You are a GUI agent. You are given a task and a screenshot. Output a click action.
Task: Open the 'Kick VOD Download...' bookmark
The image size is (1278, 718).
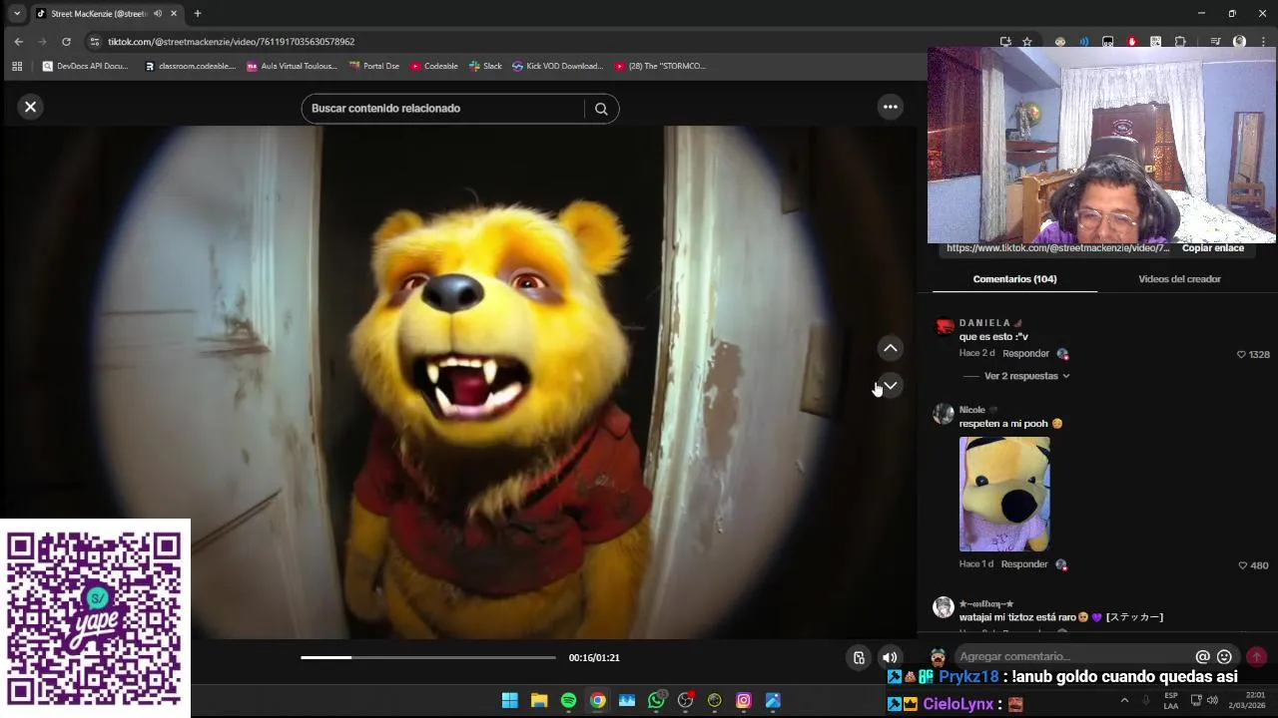[557, 66]
